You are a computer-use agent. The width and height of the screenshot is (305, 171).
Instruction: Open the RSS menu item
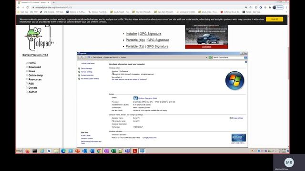pos(31,84)
